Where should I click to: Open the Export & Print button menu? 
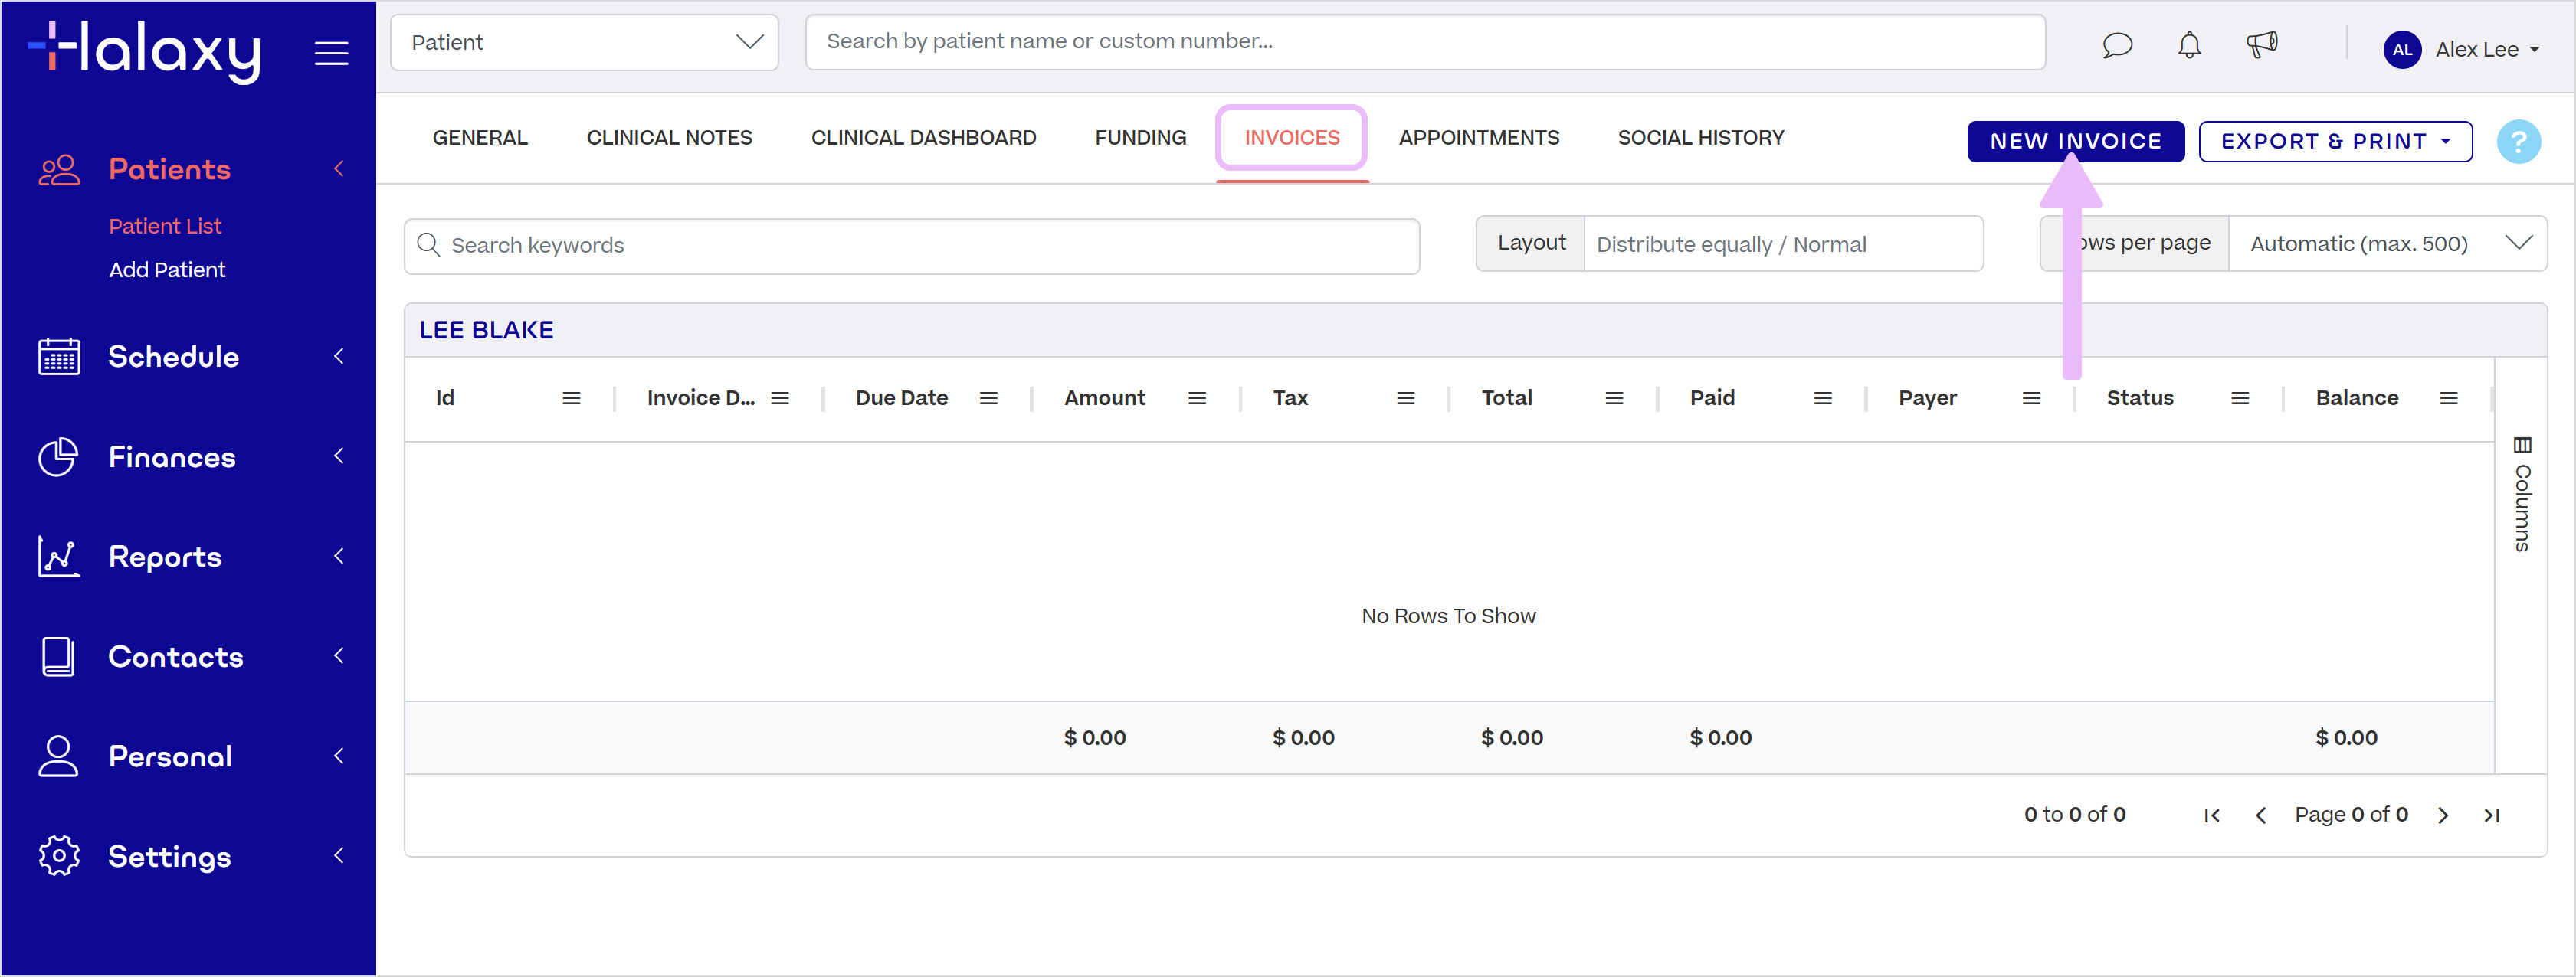2334,141
